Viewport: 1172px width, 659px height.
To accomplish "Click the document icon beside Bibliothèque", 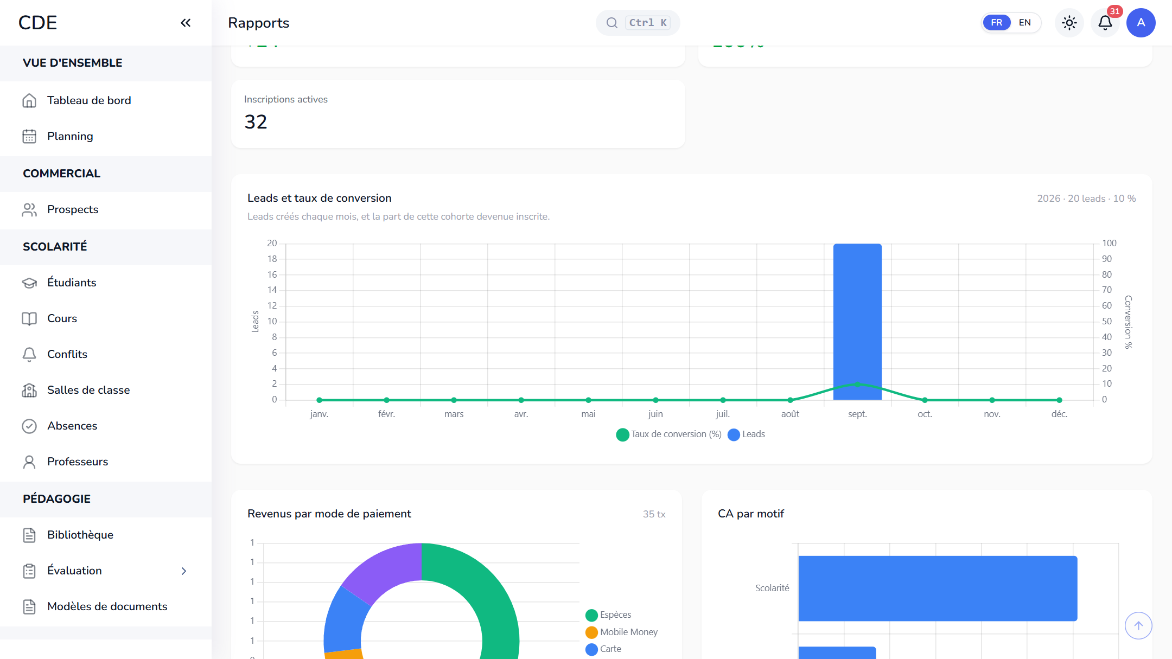I will click(29, 535).
